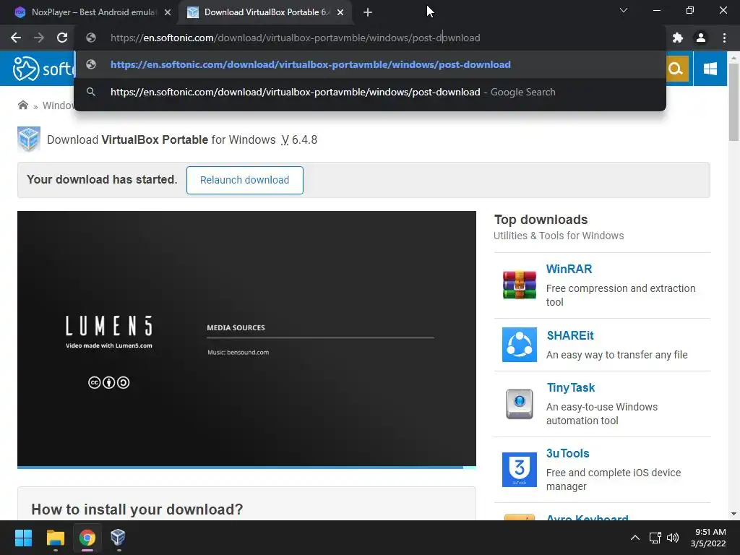
Task: Open the tab search dropdown arrow
Action: pyautogui.click(x=624, y=10)
